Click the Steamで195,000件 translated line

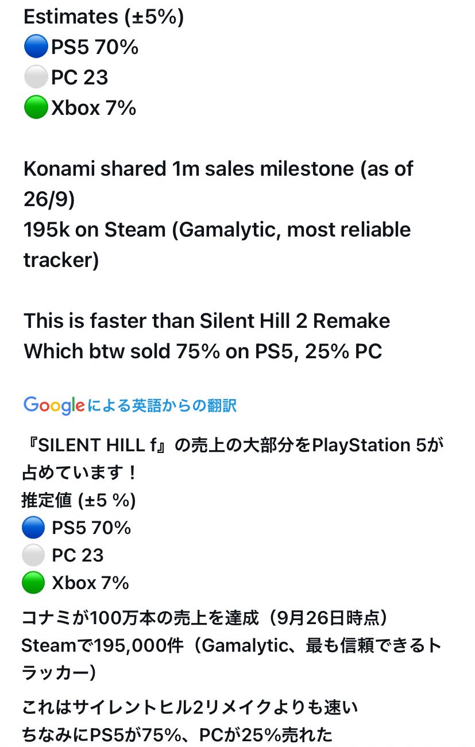[230, 645]
